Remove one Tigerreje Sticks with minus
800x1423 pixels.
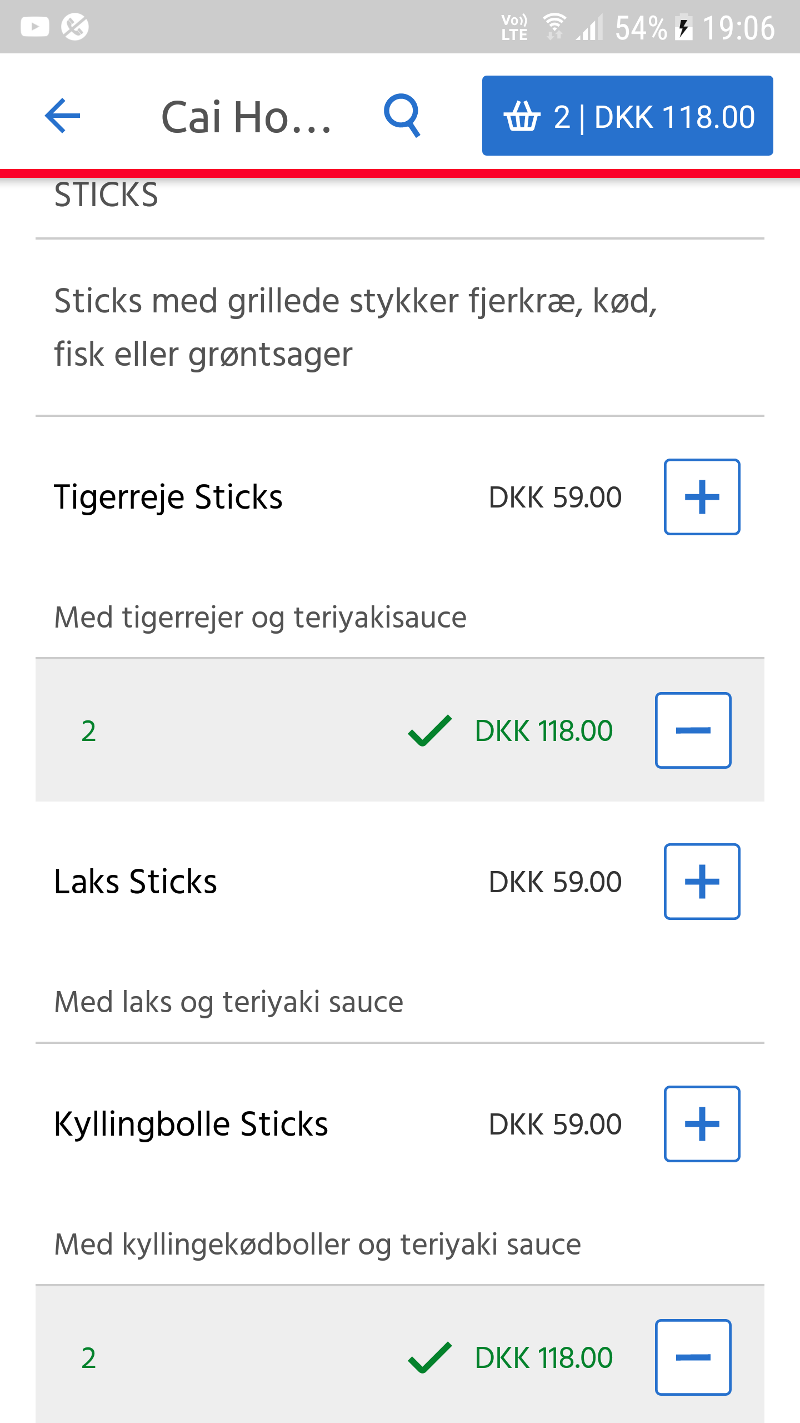pyautogui.click(x=693, y=730)
